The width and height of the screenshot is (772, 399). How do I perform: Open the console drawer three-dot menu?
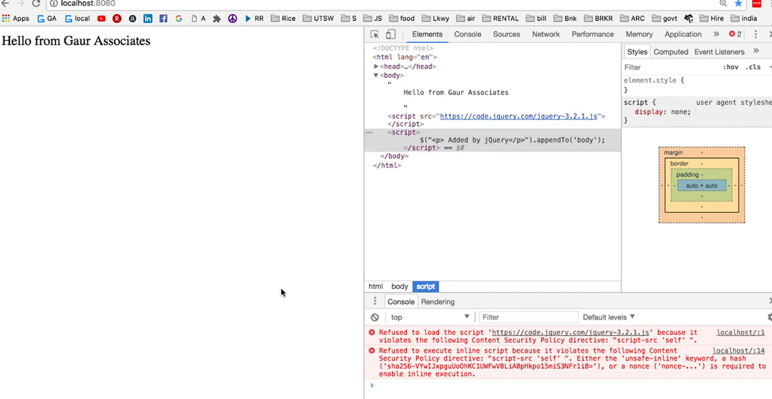(x=375, y=301)
